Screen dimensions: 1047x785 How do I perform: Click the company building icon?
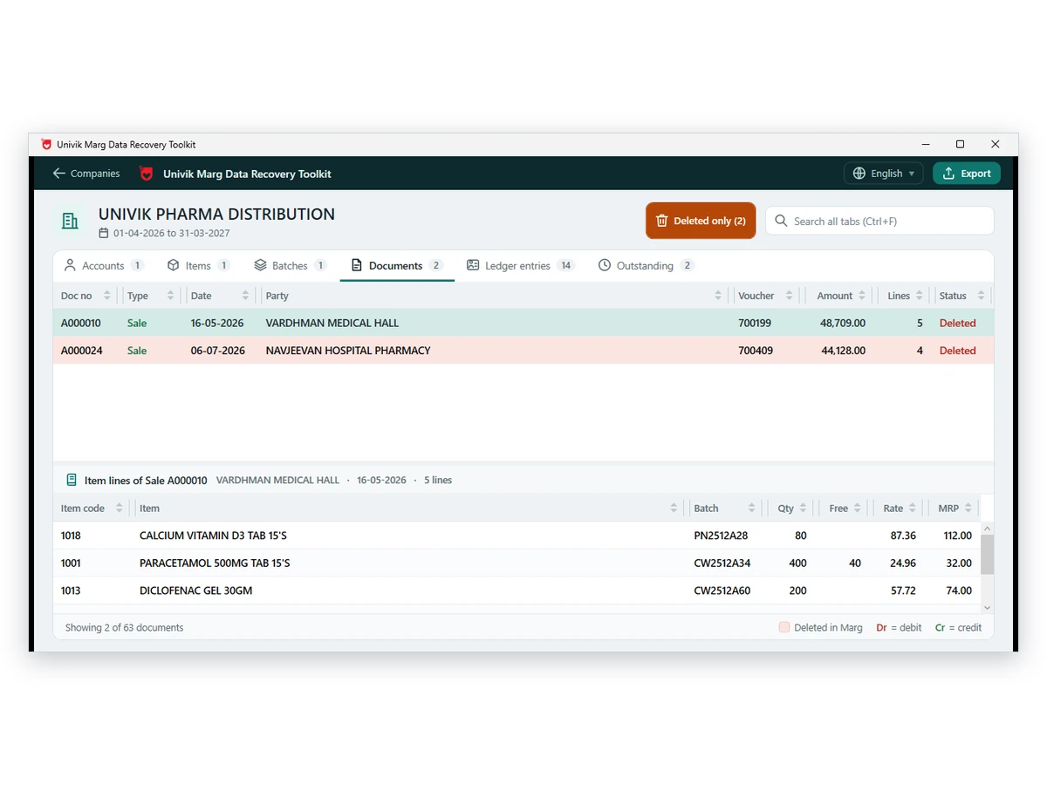[70, 222]
